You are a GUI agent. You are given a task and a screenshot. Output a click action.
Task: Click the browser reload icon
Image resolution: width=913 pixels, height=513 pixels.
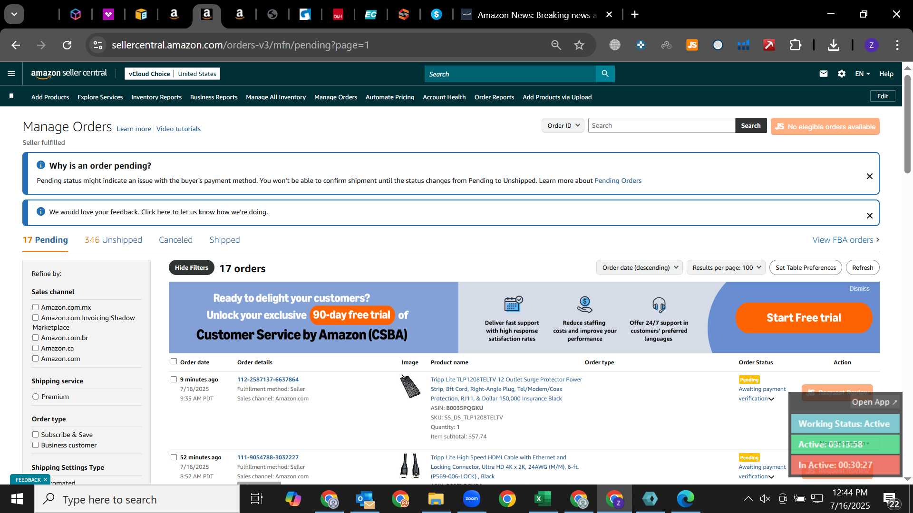tap(67, 45)
